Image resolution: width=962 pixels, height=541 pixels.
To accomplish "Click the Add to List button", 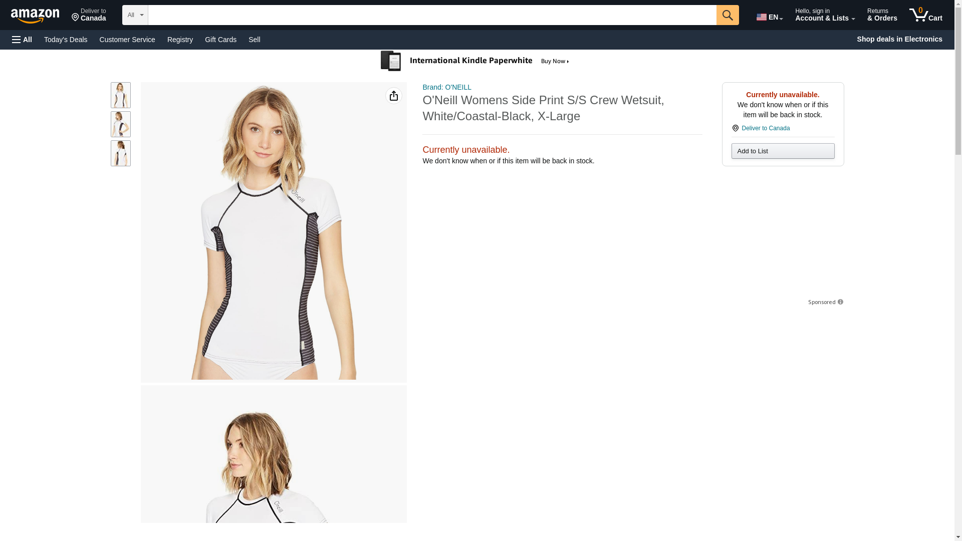I will [x=783, y=151].
